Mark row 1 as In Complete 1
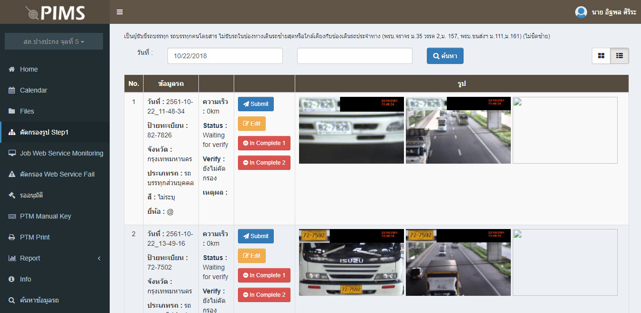This screenshot has height=313, width=641. (x=264, y=143)
